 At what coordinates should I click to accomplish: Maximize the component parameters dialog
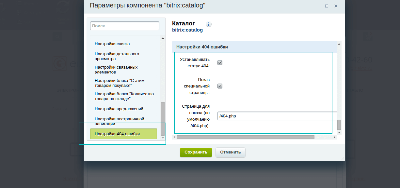(x=327, y=6)
